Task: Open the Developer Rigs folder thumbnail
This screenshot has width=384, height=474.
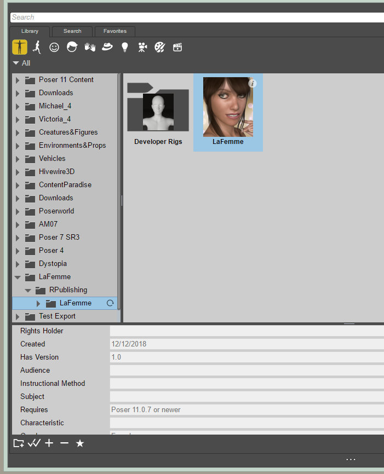Action: click(x=158, y=113)
